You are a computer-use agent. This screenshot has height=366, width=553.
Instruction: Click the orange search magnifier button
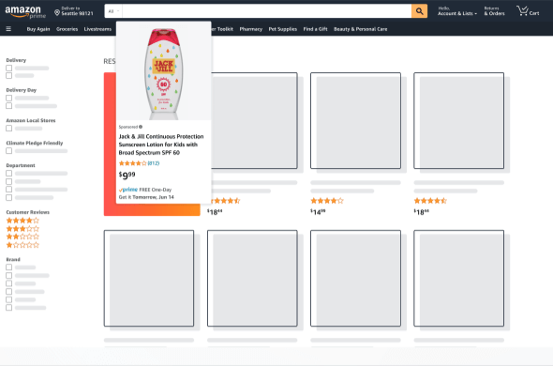pos(419,11)
